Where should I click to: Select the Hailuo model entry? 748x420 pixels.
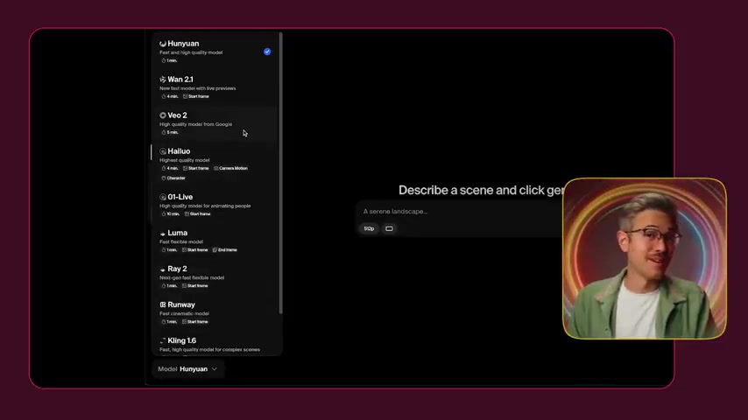coord(215,164)
